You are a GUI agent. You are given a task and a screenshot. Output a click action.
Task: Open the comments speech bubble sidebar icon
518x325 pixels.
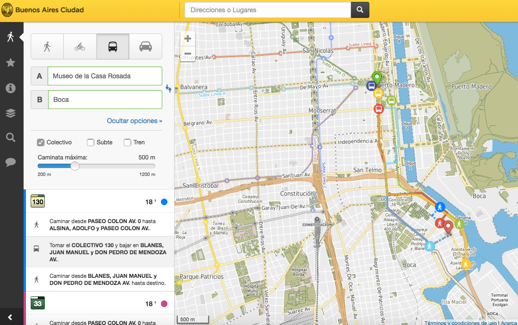pos(10,162)
